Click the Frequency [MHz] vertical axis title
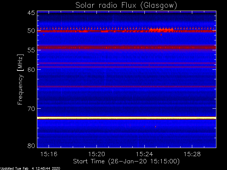The width and height of the screenshot is (227, 170). coord(20,79)
